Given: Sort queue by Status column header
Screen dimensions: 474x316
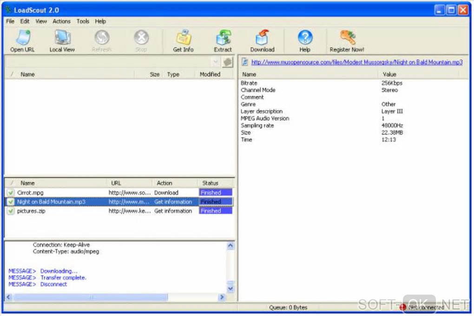Looking at the screenshot, I should point(210,183).
